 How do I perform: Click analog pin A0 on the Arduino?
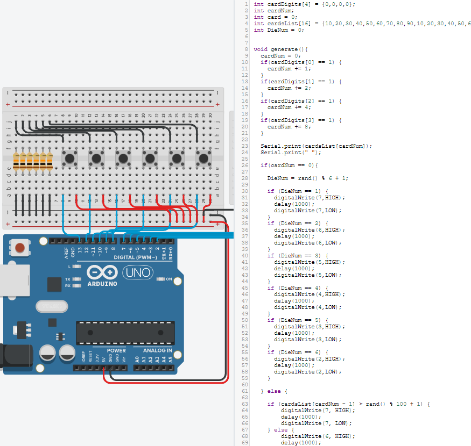pyautogui.click(x=137, y=368)
